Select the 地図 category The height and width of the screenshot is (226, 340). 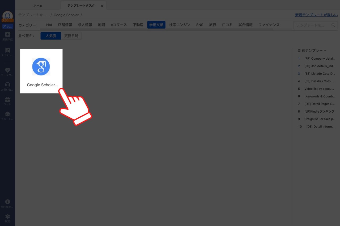pos(101,25)
